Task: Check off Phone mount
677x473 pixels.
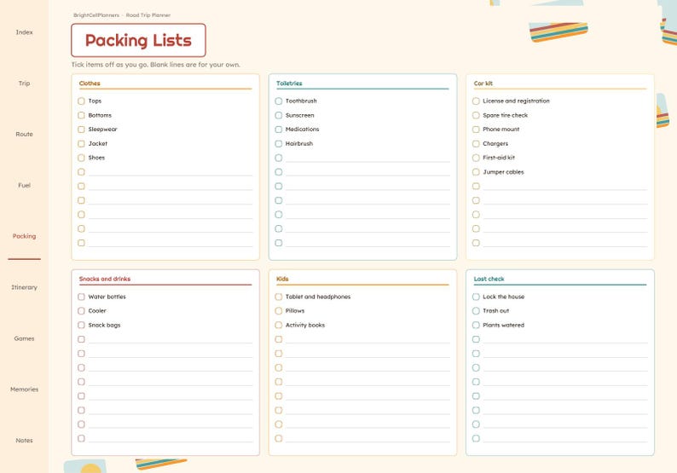Action: click(476, 130)
